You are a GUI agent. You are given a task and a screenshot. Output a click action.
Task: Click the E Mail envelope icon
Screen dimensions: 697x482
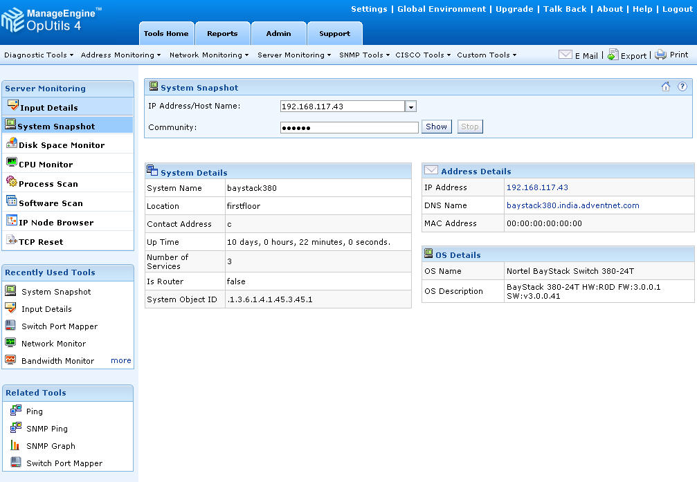[x=565, y=55]
